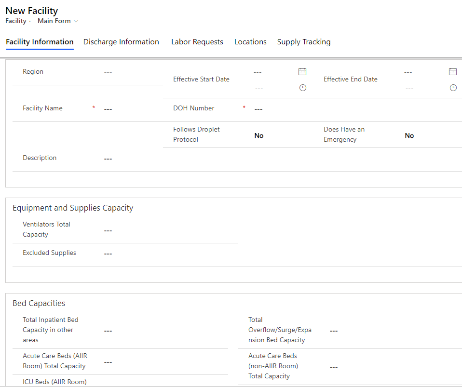Click the Region field label

[33, 71]
